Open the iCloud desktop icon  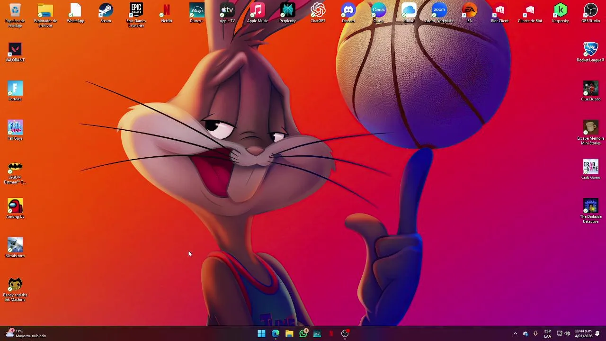click(x=409, y=13)
